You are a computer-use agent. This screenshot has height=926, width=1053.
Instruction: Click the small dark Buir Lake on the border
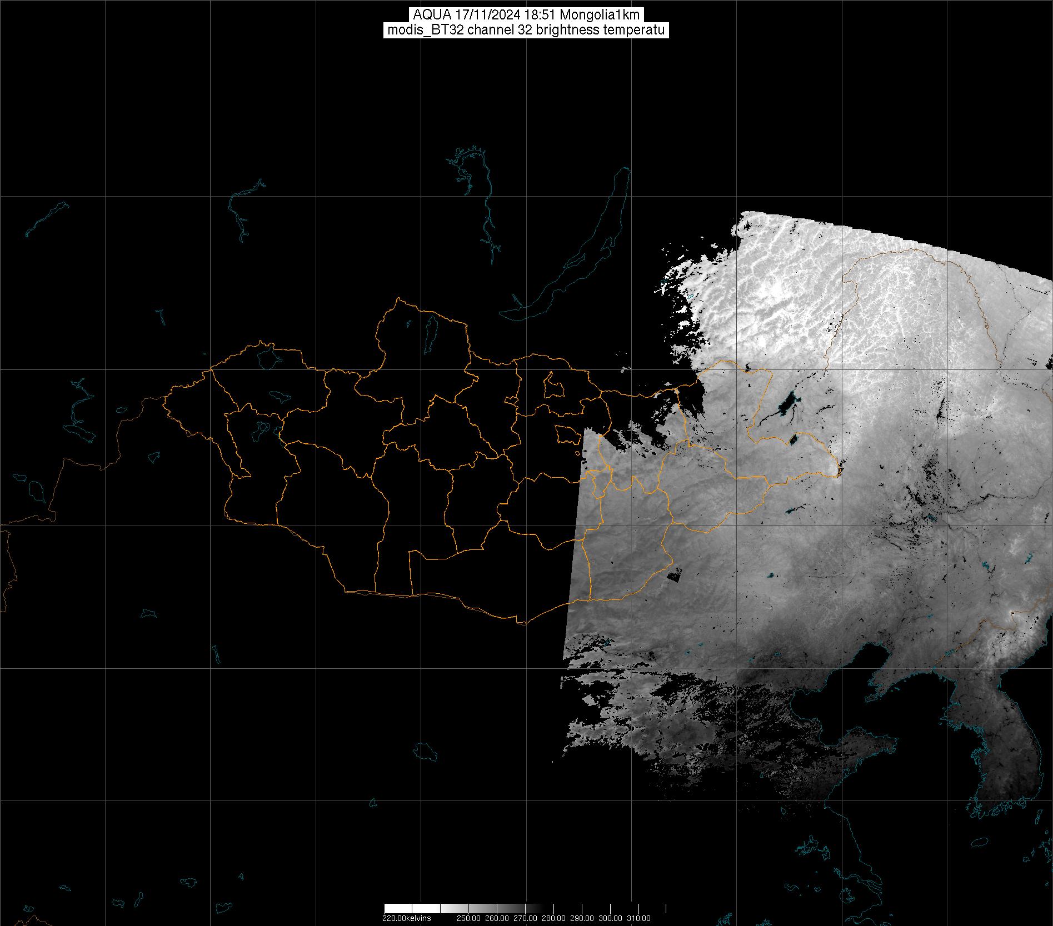pos(793,439)
